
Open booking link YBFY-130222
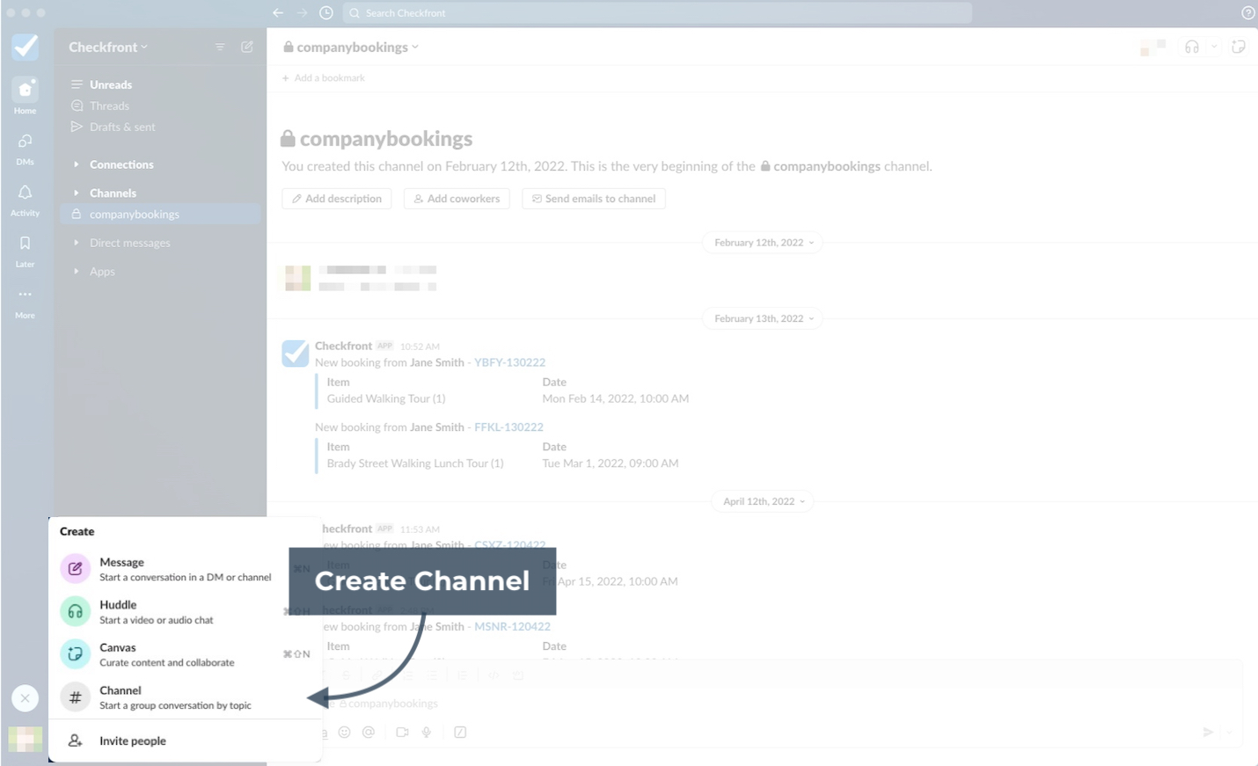[x=509, y=362]
